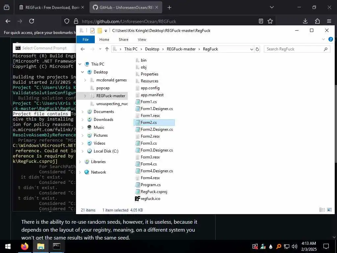Select Downloads in navigation pane
The image size is (337, 253).
[103, 120]
